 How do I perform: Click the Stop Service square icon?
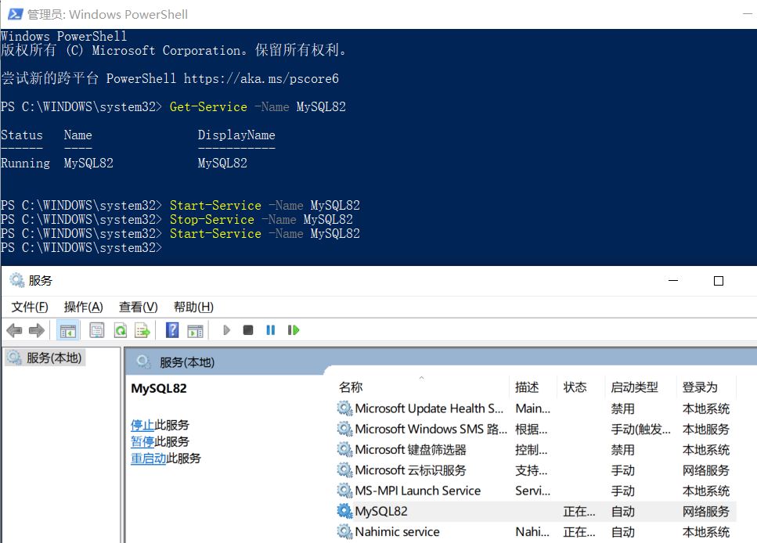(x=248, y=330)
